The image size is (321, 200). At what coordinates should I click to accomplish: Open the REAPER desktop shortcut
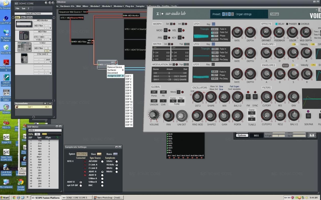click(6, 109)
